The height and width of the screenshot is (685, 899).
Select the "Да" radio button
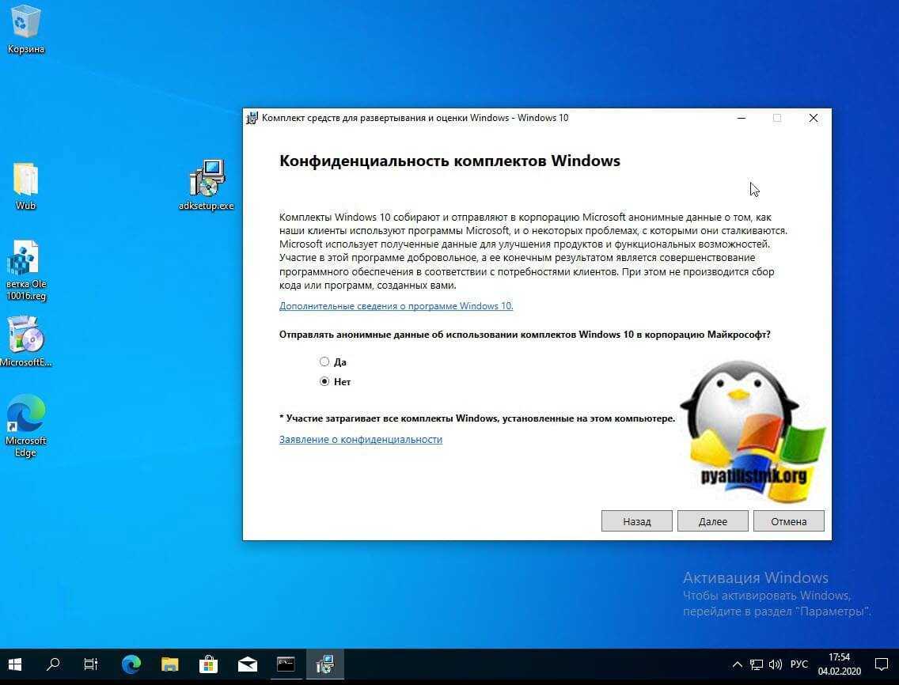[x=324, y=361]
